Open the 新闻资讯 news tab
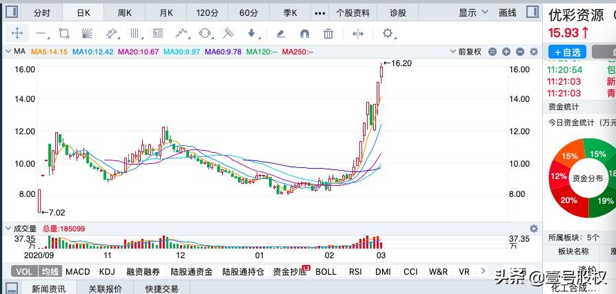The width and height of the screenshot is (616, 294). click(x=48, y=288)
